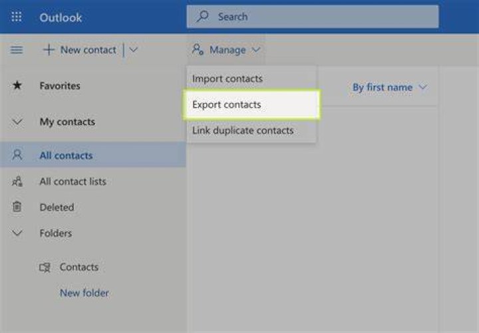Open the app launcher grid icon
Image resolution: width=479 pixels, height=333 pixels.
point(17,17)
